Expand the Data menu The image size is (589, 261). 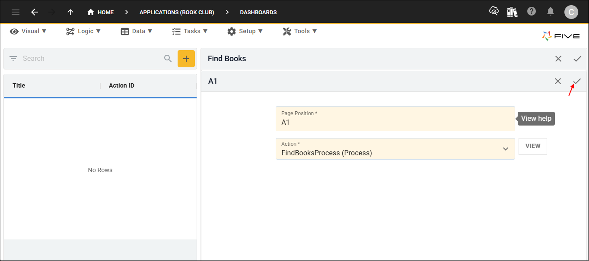[137, 31]
